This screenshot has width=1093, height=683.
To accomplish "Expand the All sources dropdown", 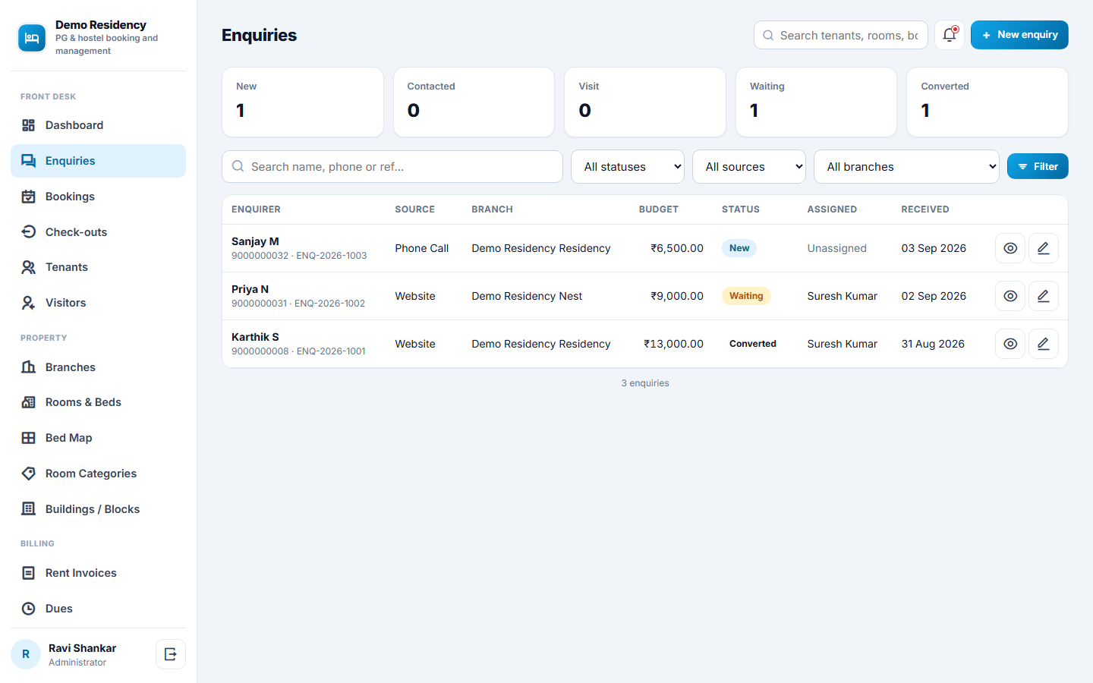I will click(x=749, y=167).
